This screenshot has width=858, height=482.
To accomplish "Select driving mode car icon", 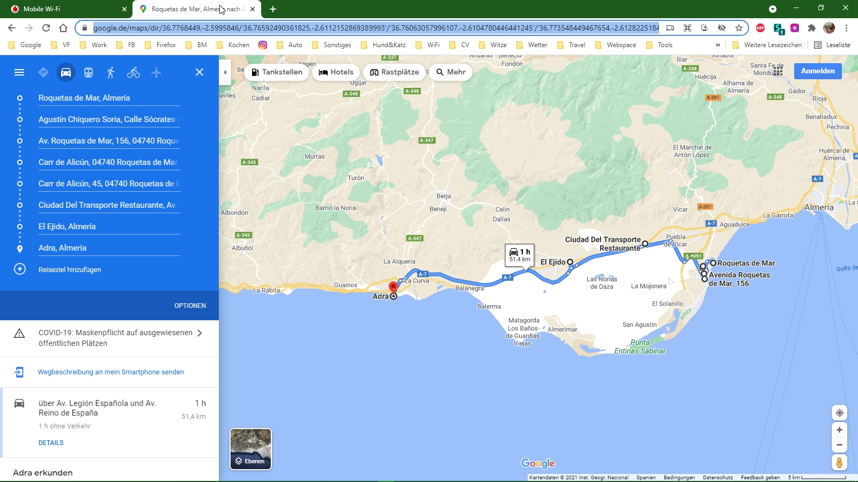I will point(66,72).
